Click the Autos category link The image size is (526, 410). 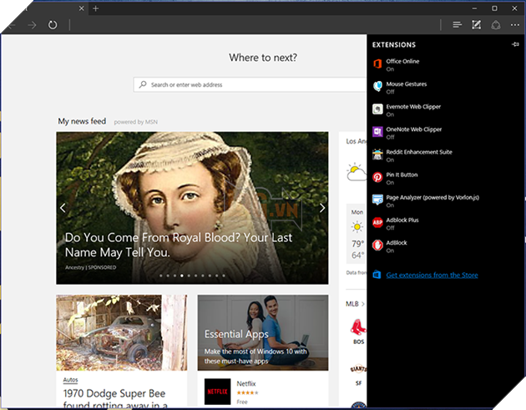tap(70, 380)
